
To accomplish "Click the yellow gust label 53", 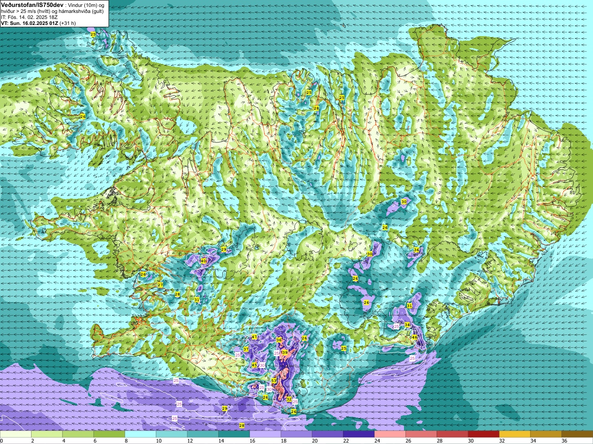I will coord(274,381).
